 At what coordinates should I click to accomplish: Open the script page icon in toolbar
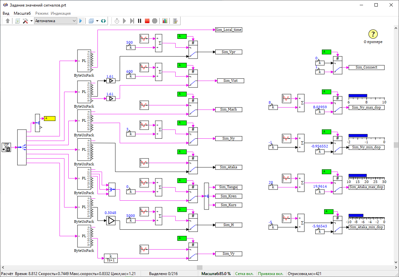click(x=17, y=21)
